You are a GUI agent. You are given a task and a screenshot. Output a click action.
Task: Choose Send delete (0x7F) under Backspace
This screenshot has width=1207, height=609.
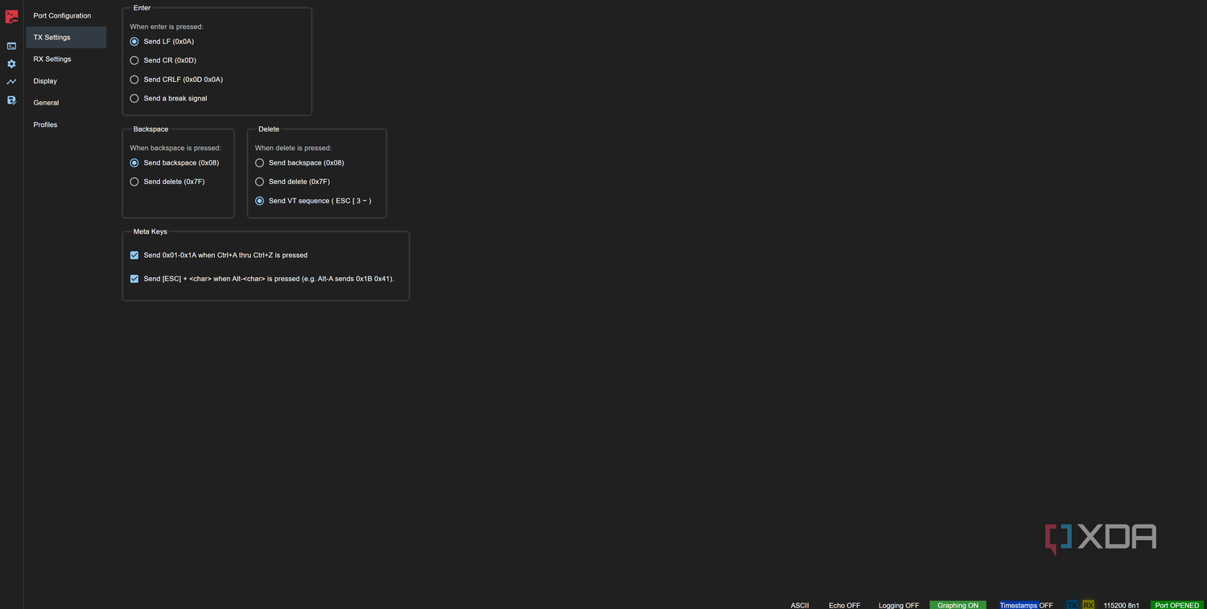134,182
